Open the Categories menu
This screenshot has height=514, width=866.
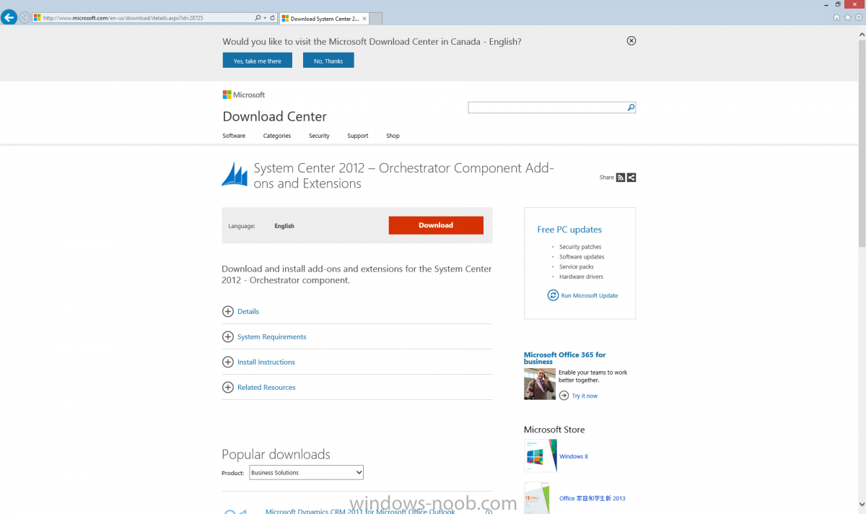(x=277, y=136)
